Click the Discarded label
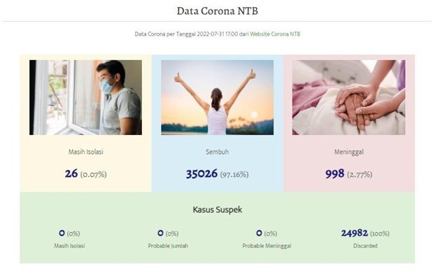 (x=365, y=246)
